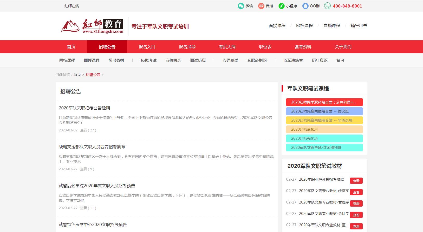Viewport: 423px width, 232px height.
Task: Open the mini program icon 小程序
Action: tap(281, 6)
